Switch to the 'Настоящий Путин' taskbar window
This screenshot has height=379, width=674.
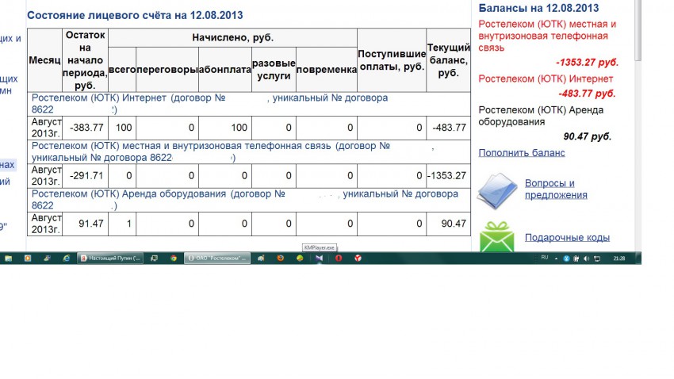point(111,258)
